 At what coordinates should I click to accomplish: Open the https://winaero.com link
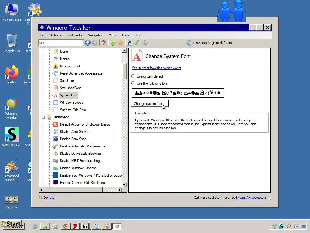coord(251,198)
